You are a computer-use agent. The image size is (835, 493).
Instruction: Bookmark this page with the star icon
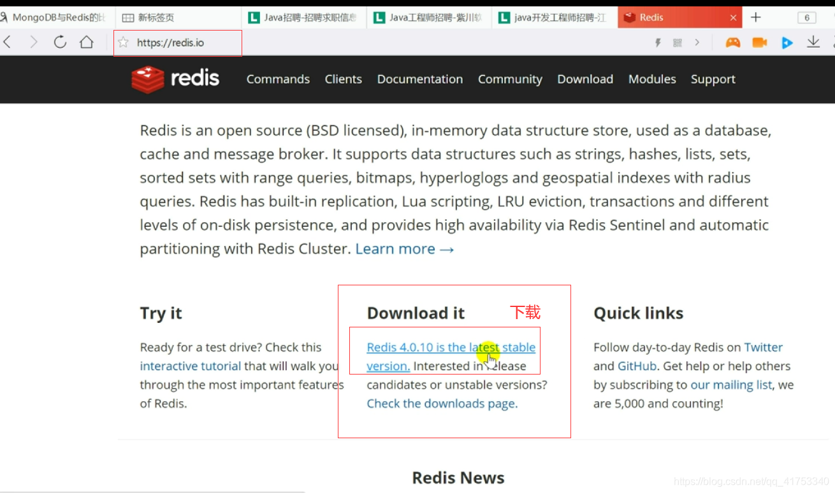point(124,43)
